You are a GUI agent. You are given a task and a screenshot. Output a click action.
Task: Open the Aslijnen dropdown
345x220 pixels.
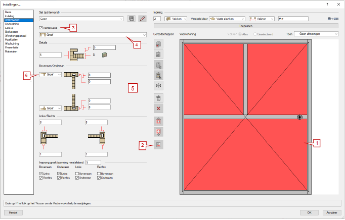[x=262, y=19]
